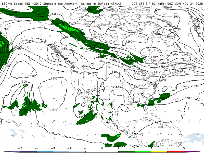This screenshot has height=153, width=204.
Task: Click the 'F192 Valid: 00Z MON NOV 24 2025' text
Action: [x=175, y=4]
